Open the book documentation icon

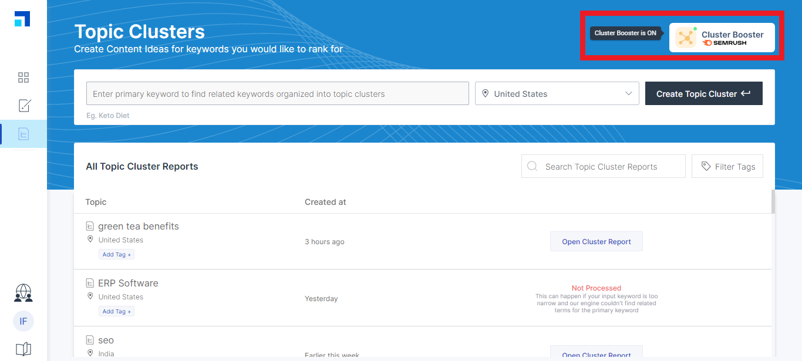tap(23, 349)
